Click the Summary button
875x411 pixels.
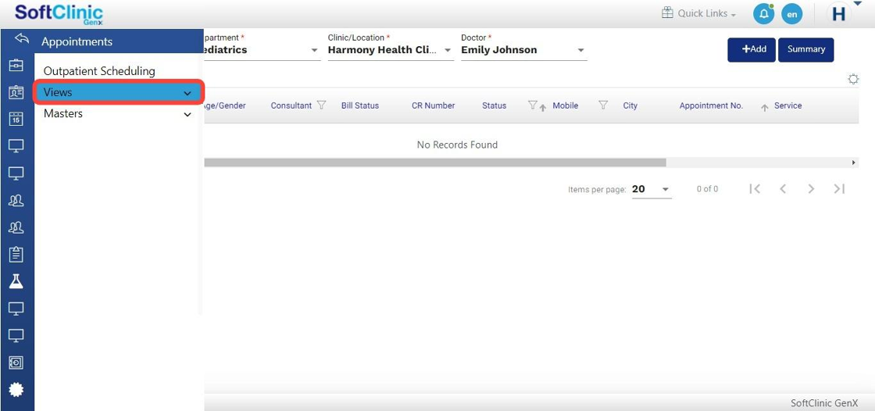(x=805, y=50)
